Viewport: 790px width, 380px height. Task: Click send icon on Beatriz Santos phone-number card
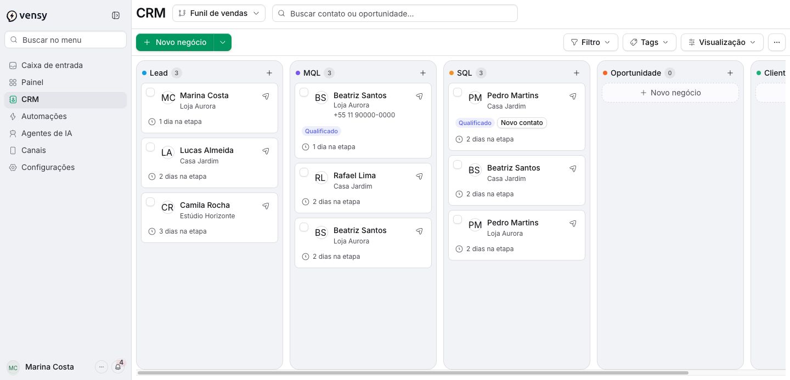419,96
